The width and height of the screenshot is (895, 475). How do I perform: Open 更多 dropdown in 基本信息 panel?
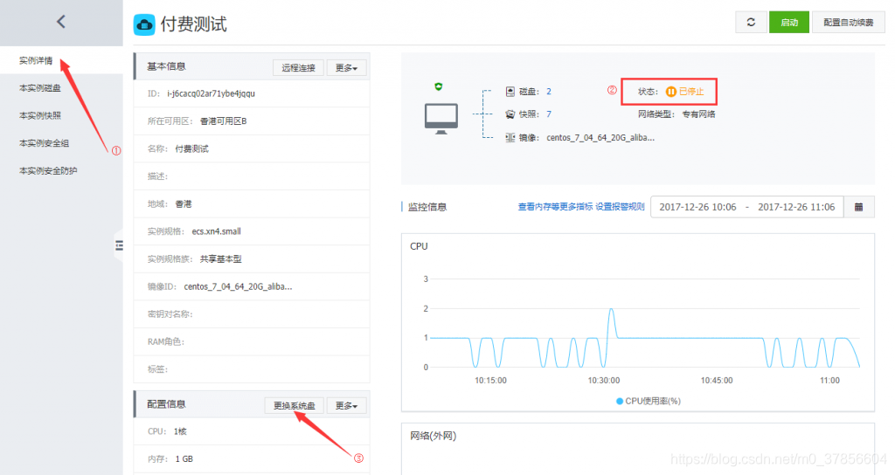tap(346, 68)
